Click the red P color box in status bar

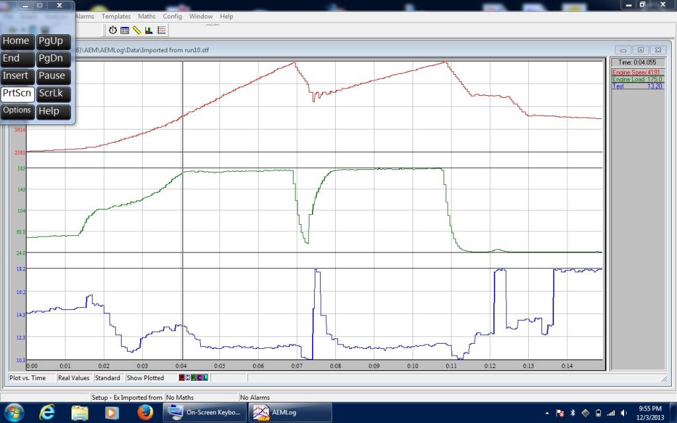pos(183,378)
